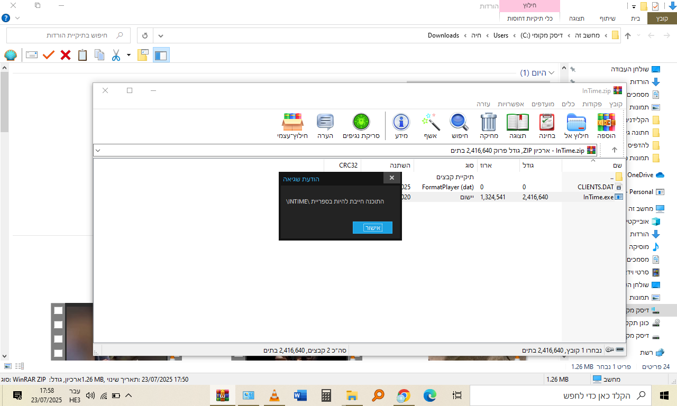The width and height of the screenshot is (677, 406).
Task: Click the orange checkmark toolbar icon
Action: click(x=49, y=55)
